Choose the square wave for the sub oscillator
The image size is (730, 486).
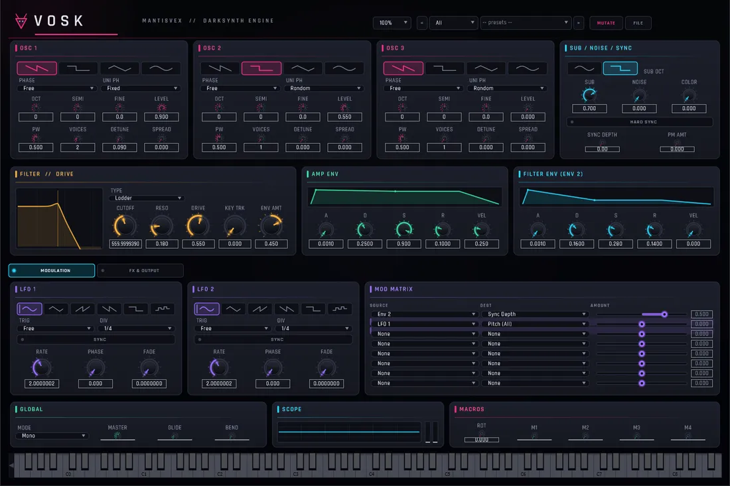click(620, 68)
